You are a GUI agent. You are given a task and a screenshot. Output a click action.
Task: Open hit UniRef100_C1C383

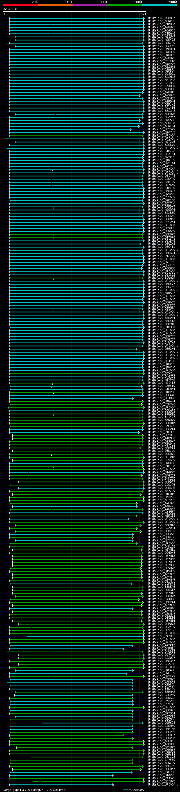click(x=161, y=432)
